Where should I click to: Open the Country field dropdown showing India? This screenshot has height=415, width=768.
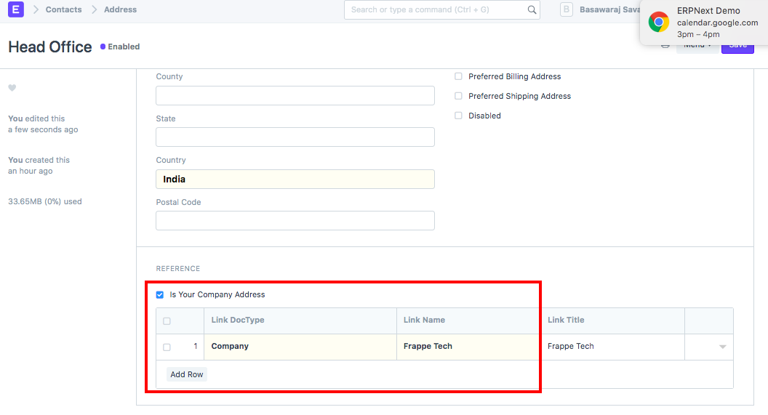coord(295,180)
